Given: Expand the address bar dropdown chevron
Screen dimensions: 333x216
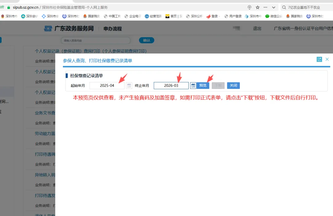Looking at the screenshot, I should pyautogui.click(x=273, y=7).
